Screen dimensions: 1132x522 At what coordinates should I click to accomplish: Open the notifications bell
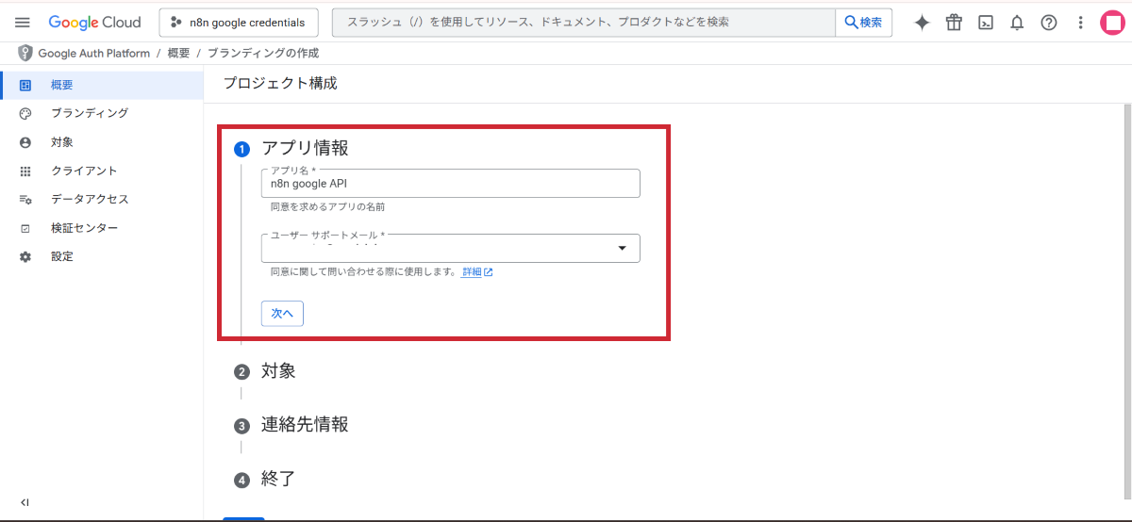click(1017, 23)
